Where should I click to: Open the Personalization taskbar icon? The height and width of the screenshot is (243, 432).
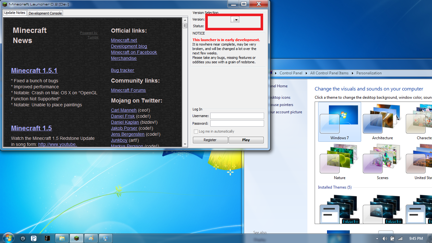click(105, 238)
